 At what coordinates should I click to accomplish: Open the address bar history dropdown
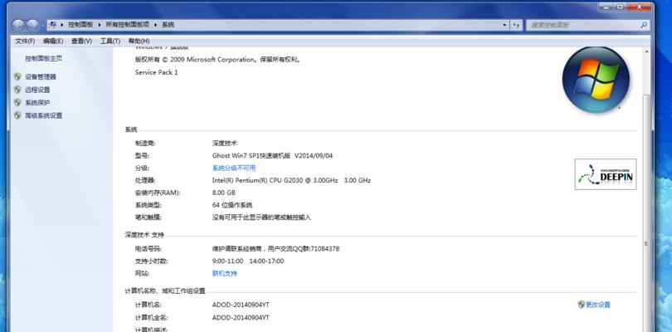[504, 25]
